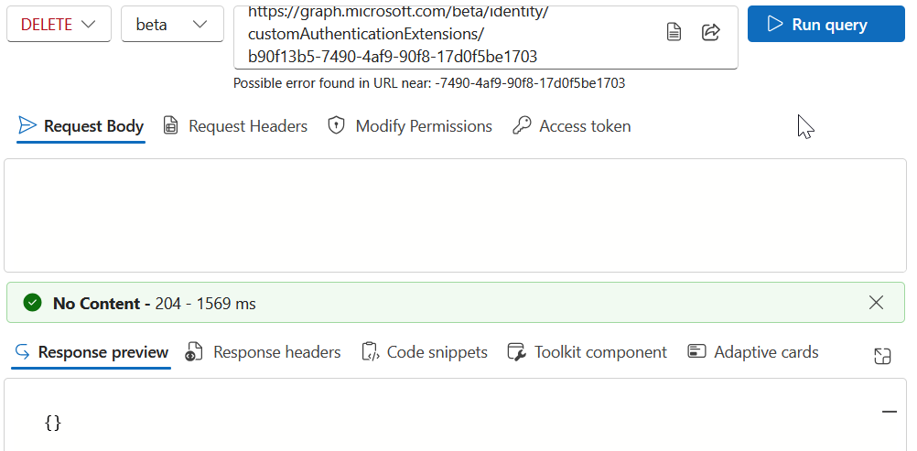Open the Response headers tab

click(263, 352)
